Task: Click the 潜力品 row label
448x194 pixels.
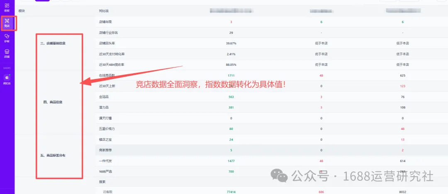Action: click(104, 108)
